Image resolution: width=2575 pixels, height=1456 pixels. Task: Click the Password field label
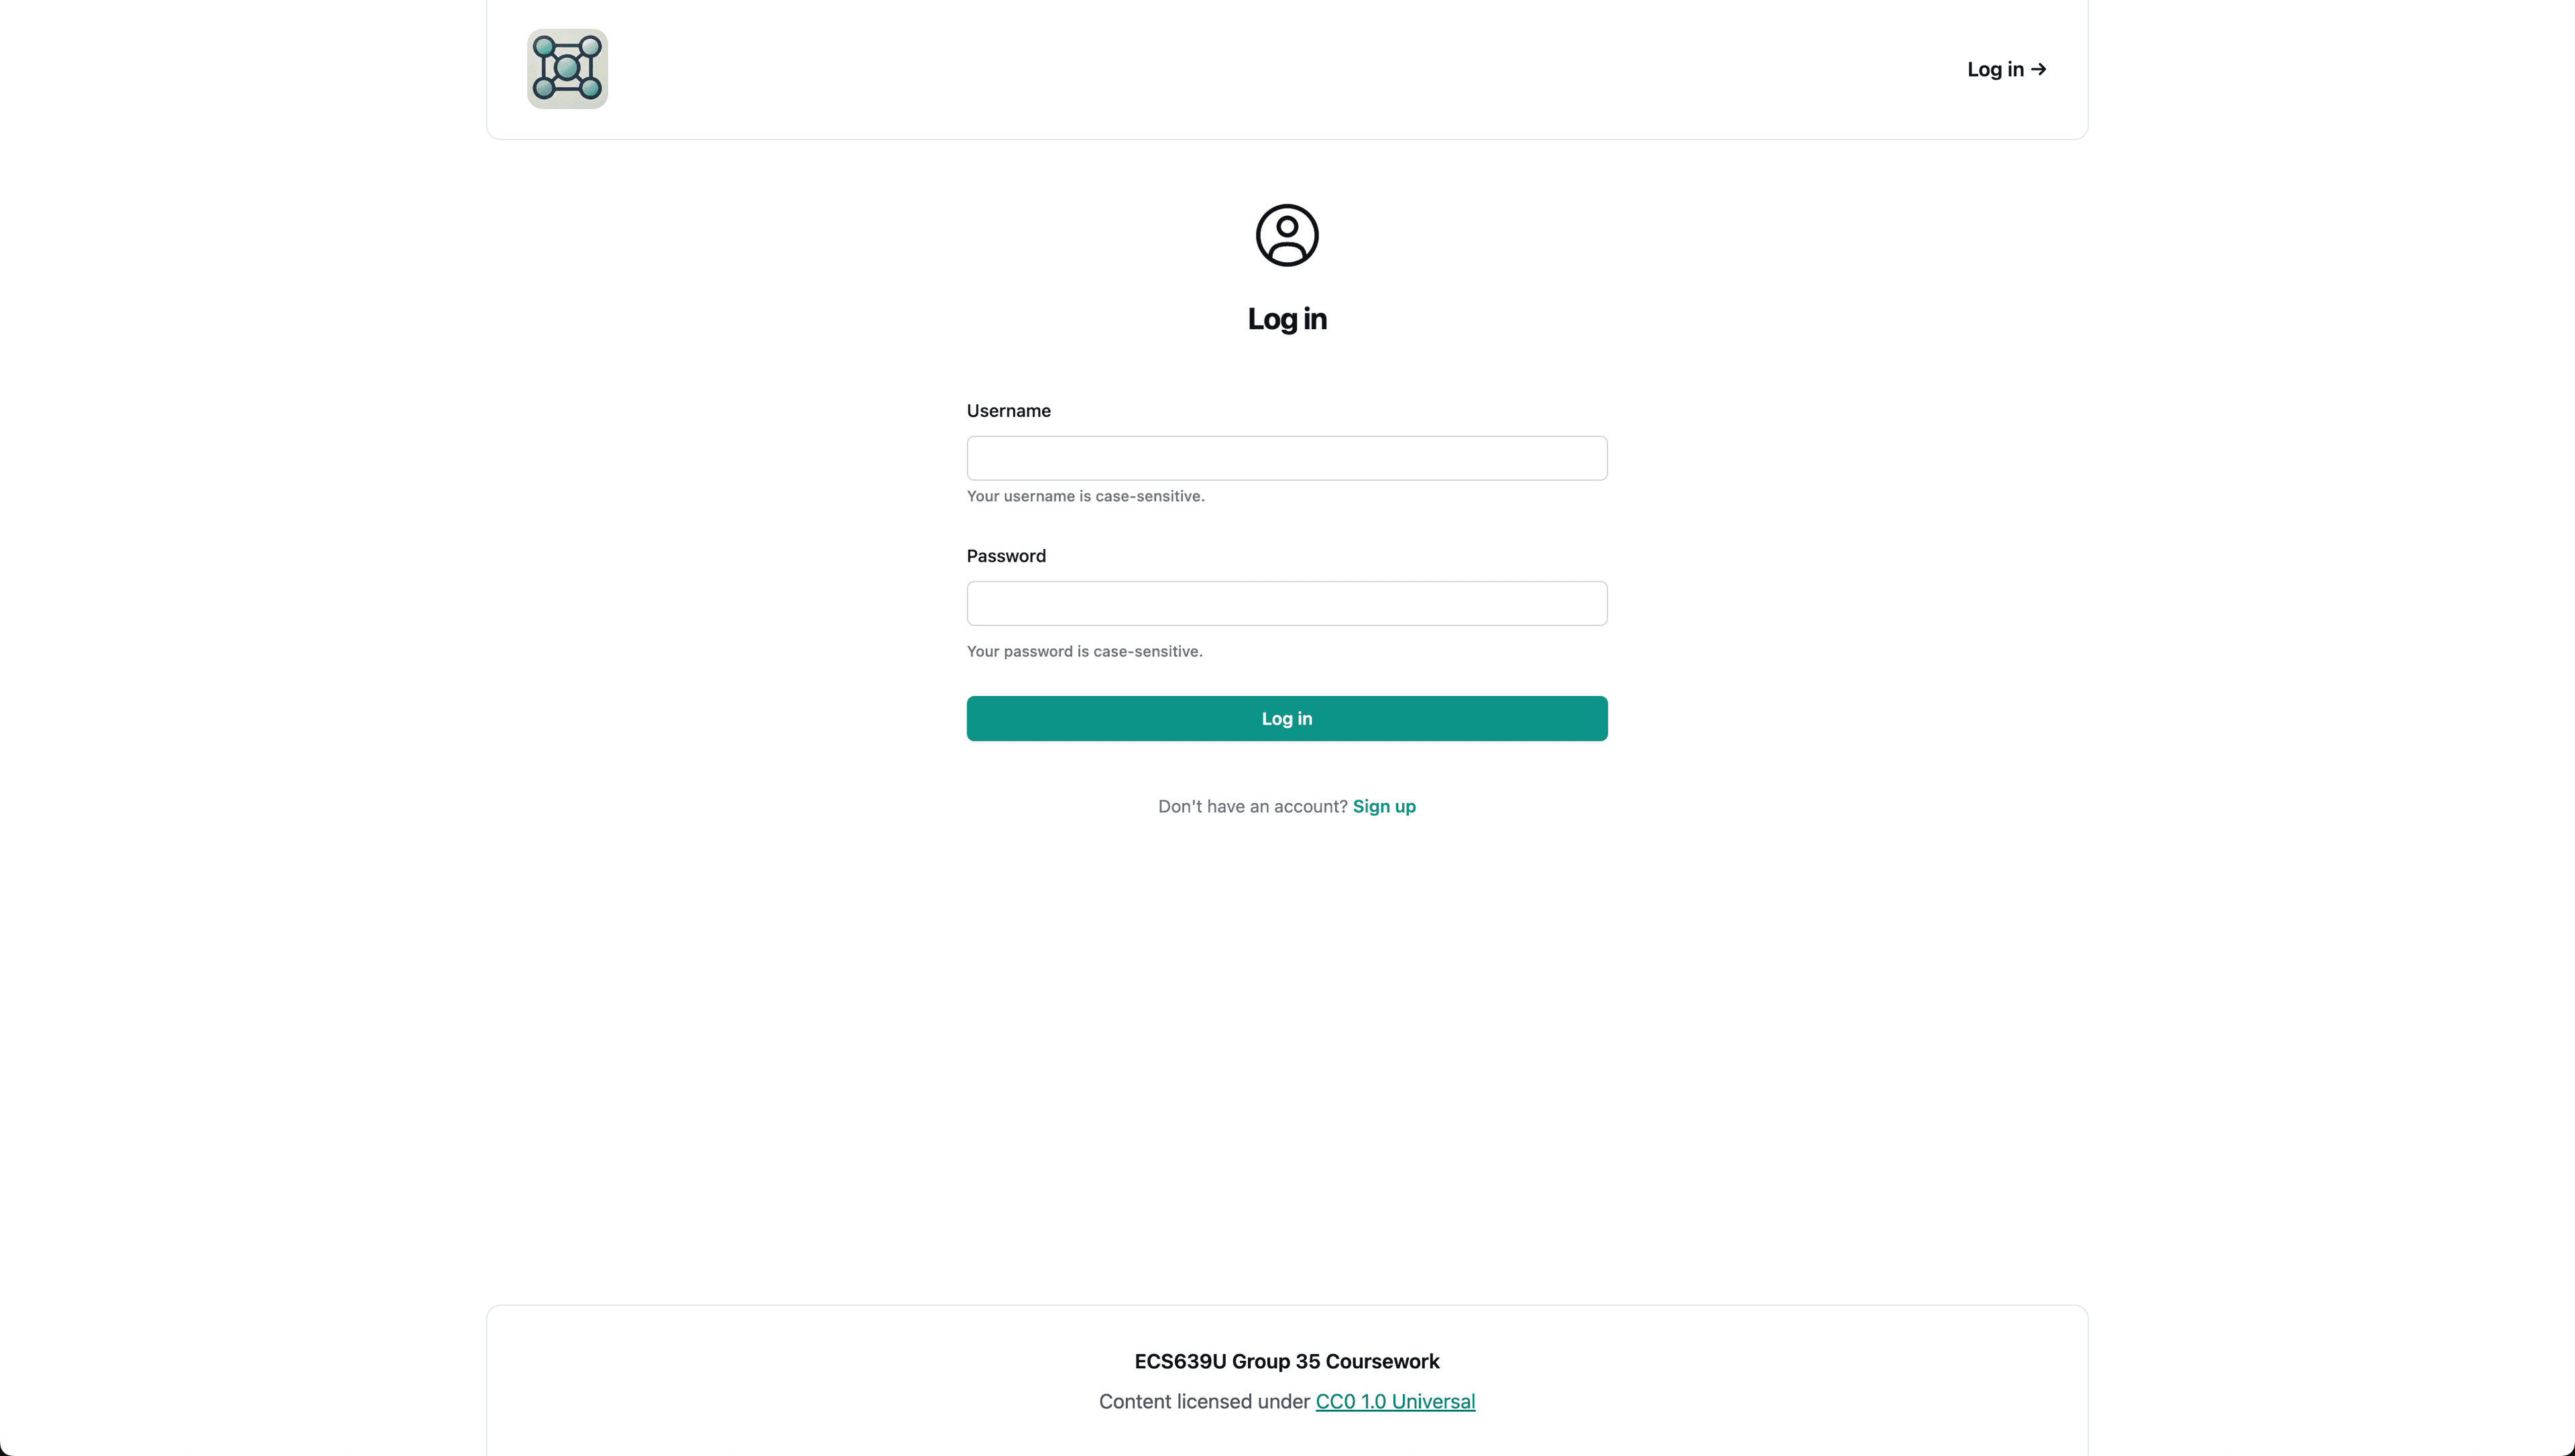[x=1006, y=556]
